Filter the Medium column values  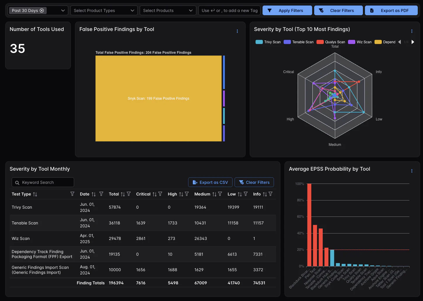coord(220,194)
